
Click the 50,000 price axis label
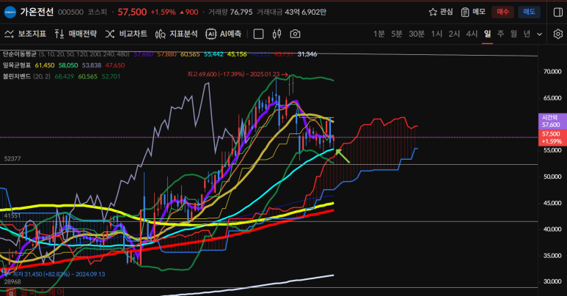pyautogui.click(x=552, y=177)
